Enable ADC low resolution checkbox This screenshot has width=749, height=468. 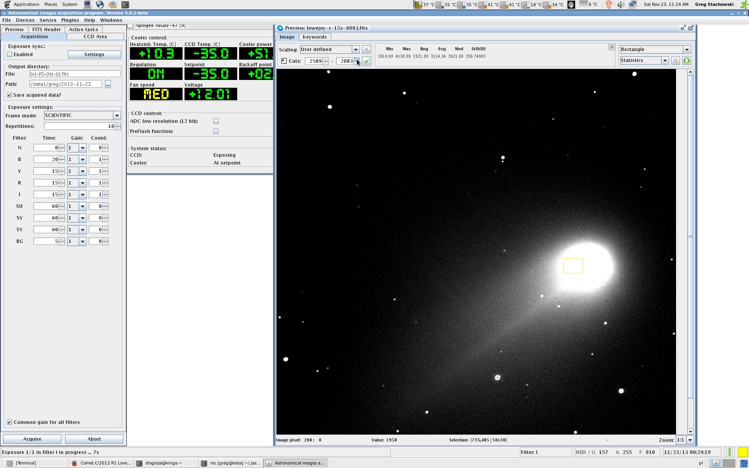[216, 121]
